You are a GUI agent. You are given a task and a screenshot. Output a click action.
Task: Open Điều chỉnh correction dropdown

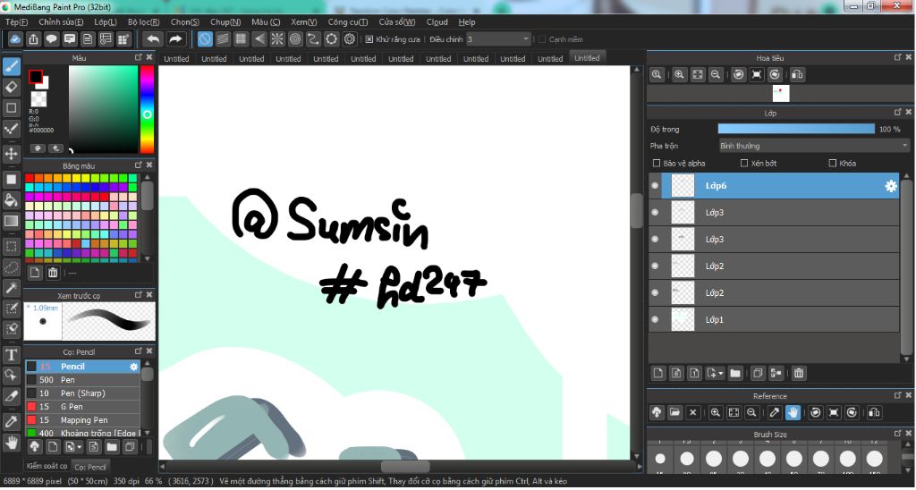pyautogui.click(x=498, y=39)
